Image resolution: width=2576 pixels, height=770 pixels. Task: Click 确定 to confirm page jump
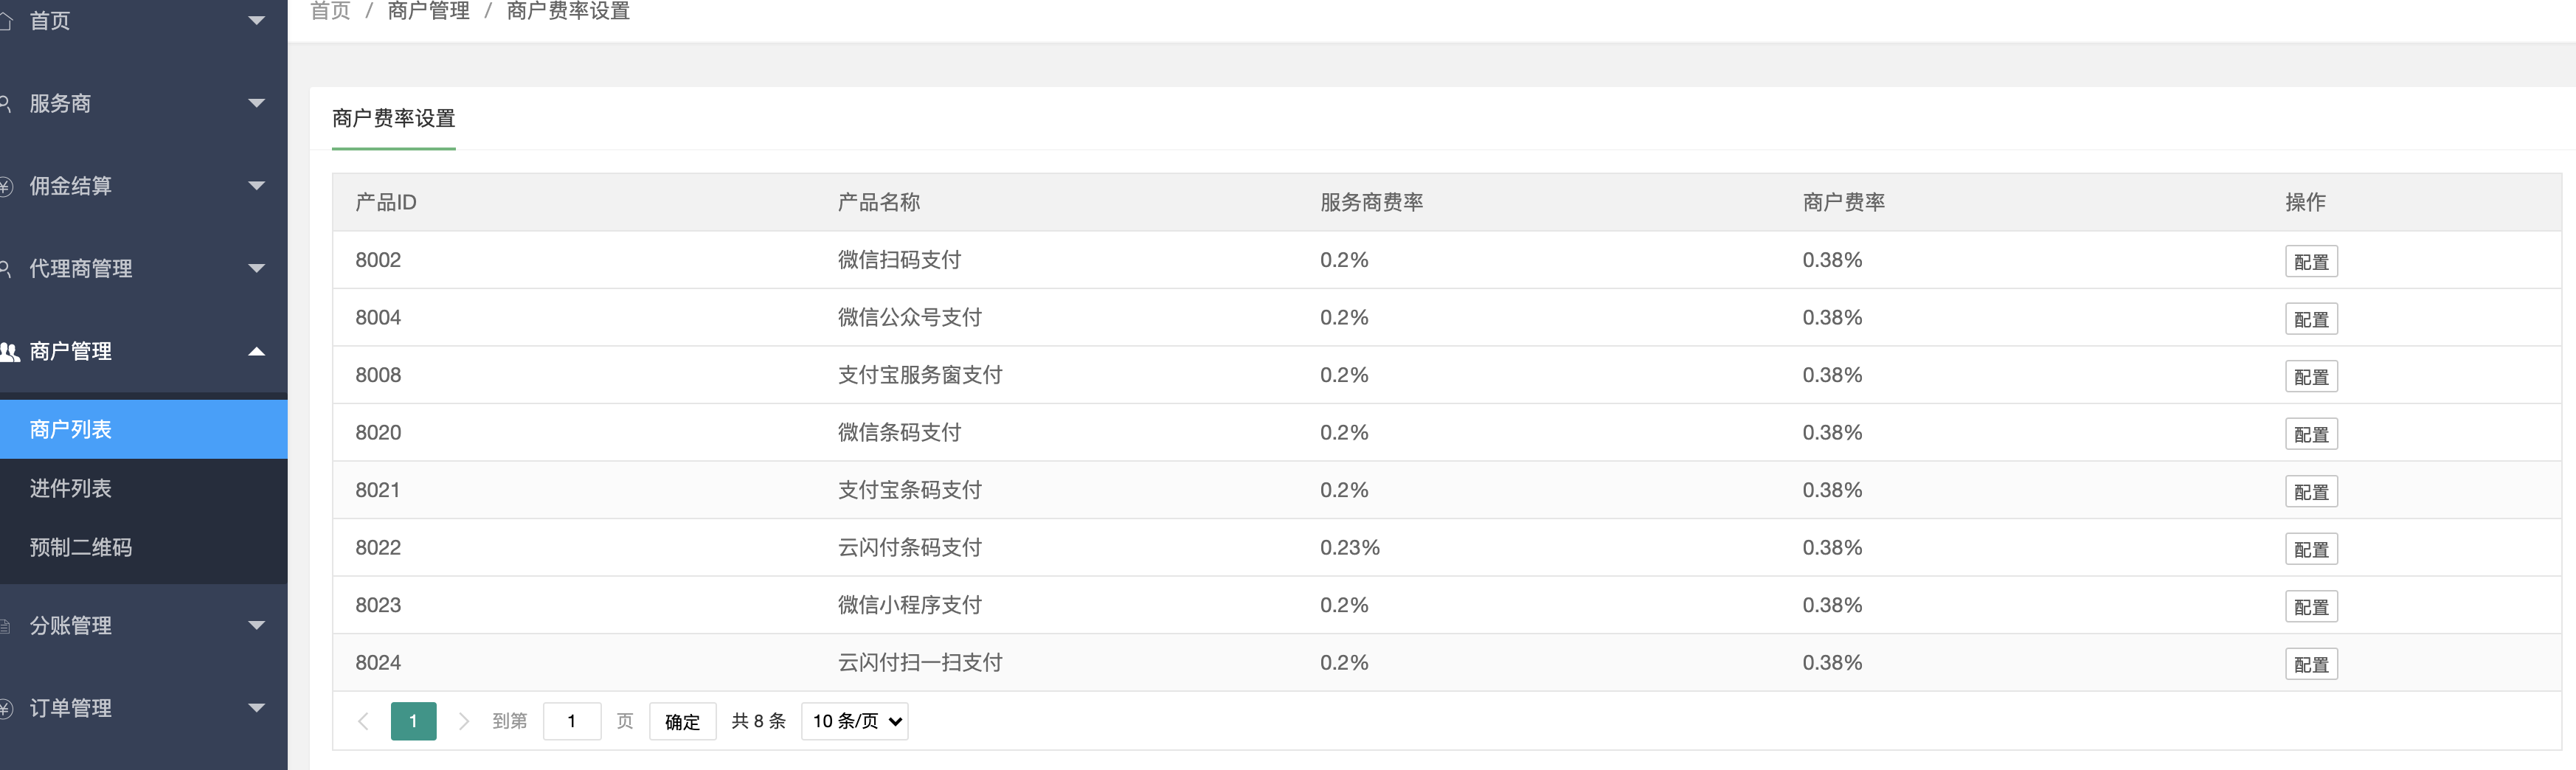(682, 721)
